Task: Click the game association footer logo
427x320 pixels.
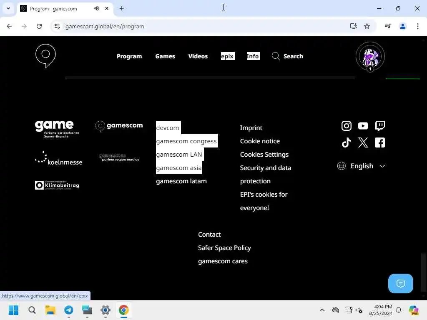Action: tap(57, 129)
